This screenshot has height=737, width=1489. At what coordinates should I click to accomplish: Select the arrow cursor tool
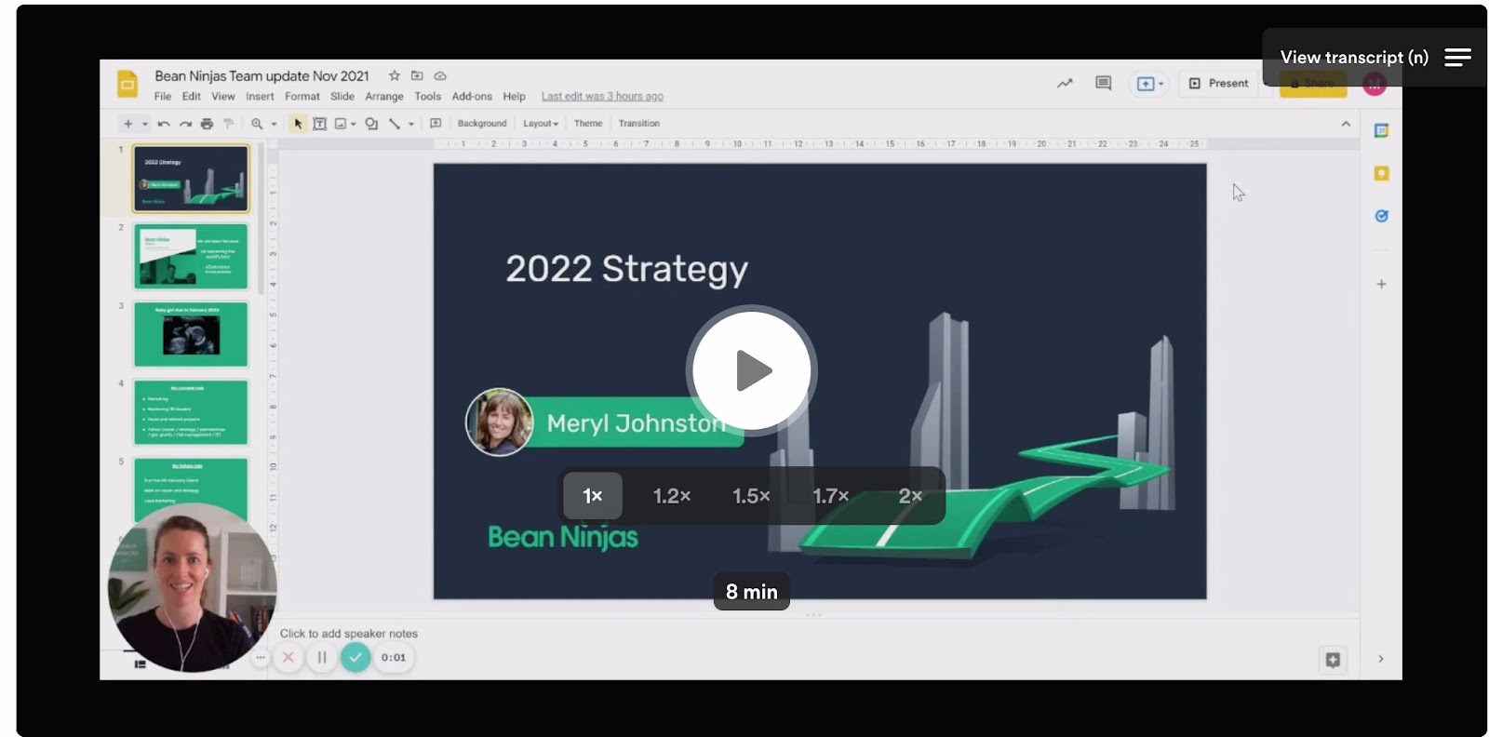pyautogui.click(x=298, y=124)
